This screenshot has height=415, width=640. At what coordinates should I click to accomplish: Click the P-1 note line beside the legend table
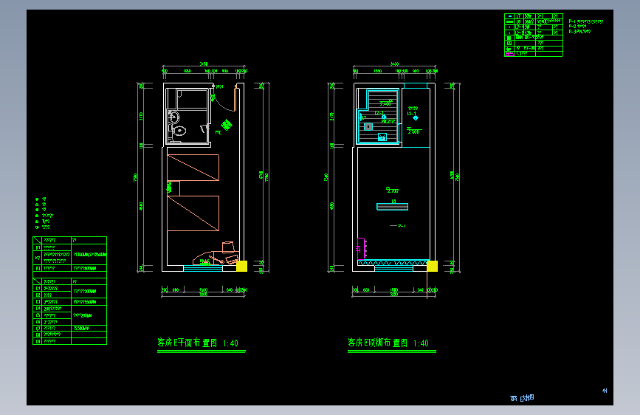point(585,21)
